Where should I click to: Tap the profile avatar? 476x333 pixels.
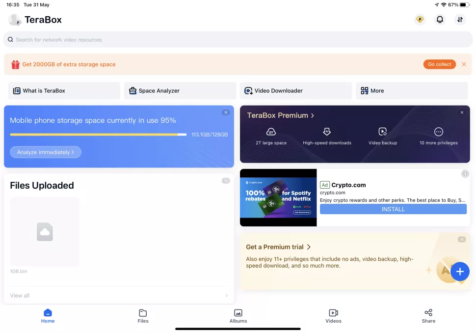(14, 20)
